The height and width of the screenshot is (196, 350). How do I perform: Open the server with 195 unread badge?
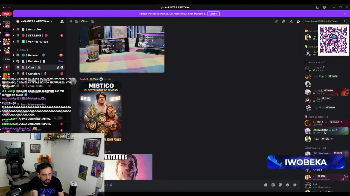(x=7, y=50)
